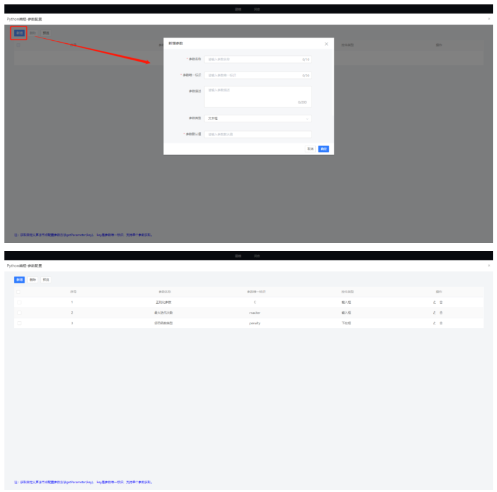Select the checkbox for the 最大迭代次数 row
Image resolution: width=497 pixels, height=492 pixels.
click(x=19, y=313)
